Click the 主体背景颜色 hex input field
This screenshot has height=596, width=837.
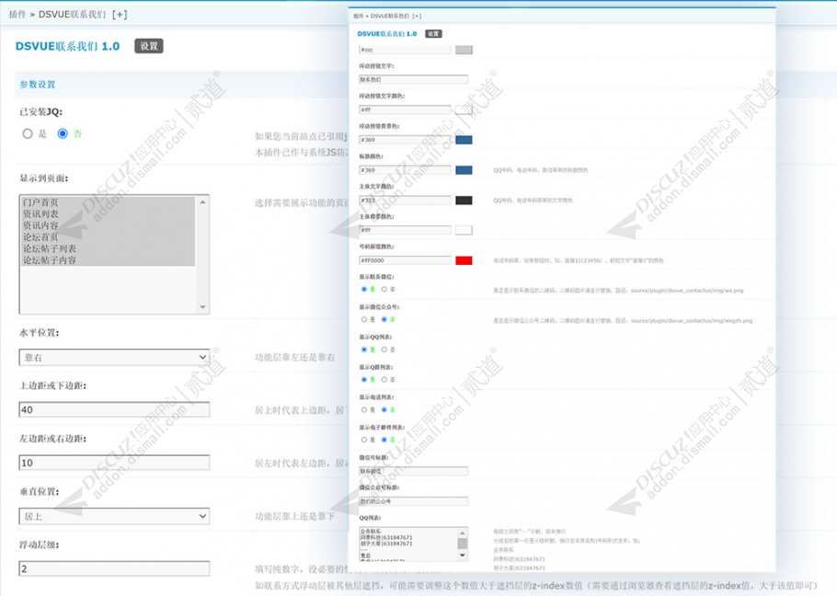[x=405, y=230]
